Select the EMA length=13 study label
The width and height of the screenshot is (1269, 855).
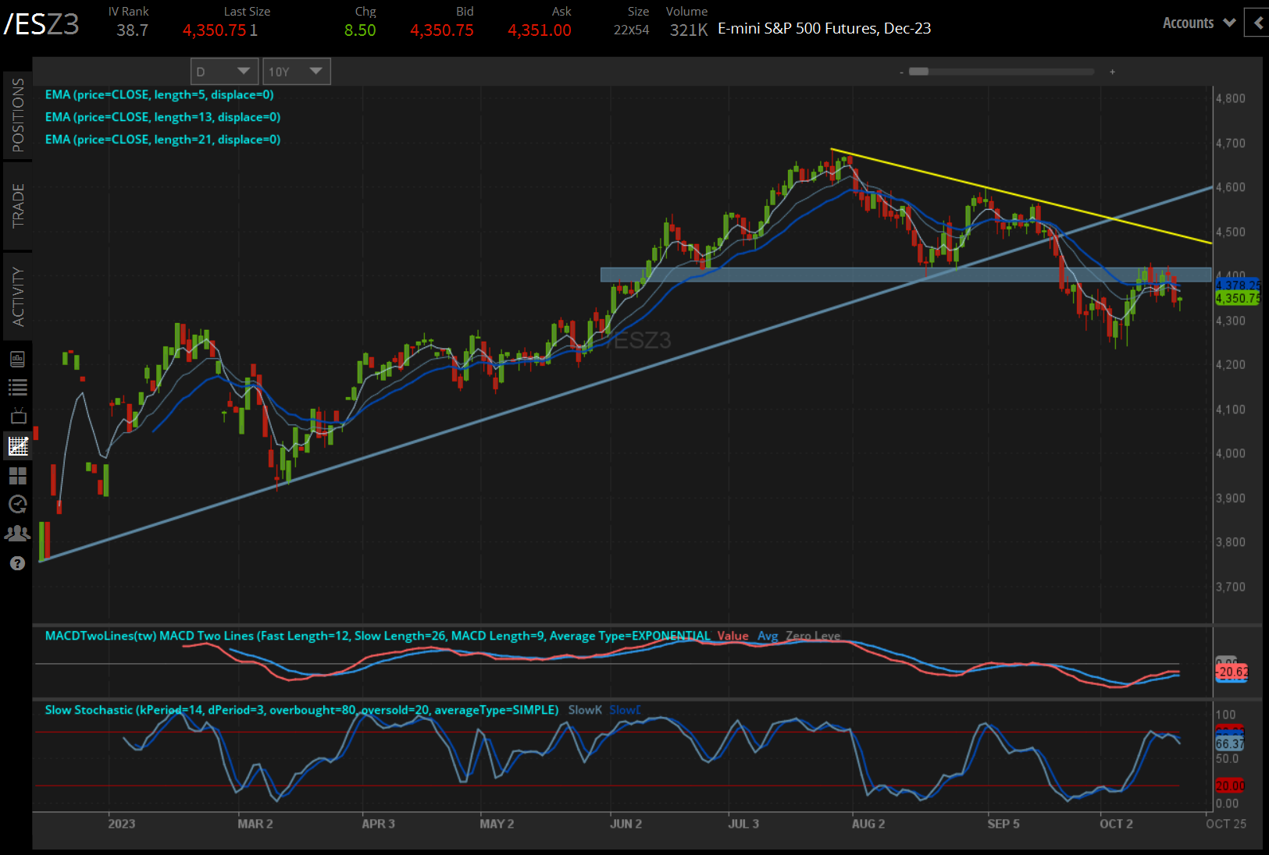[x=162, y=117]
